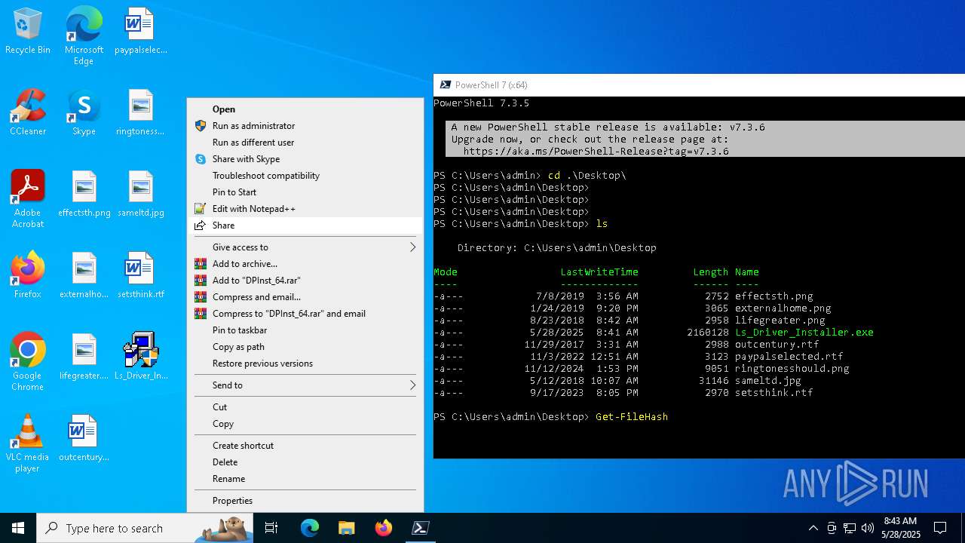Open Task View from the taskbar

click(x=271, y=528)
